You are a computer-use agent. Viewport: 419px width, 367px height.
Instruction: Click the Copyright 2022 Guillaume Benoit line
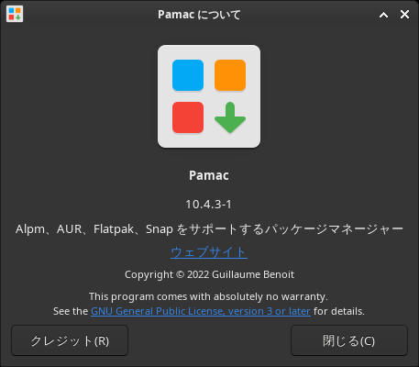click(209, 274)
